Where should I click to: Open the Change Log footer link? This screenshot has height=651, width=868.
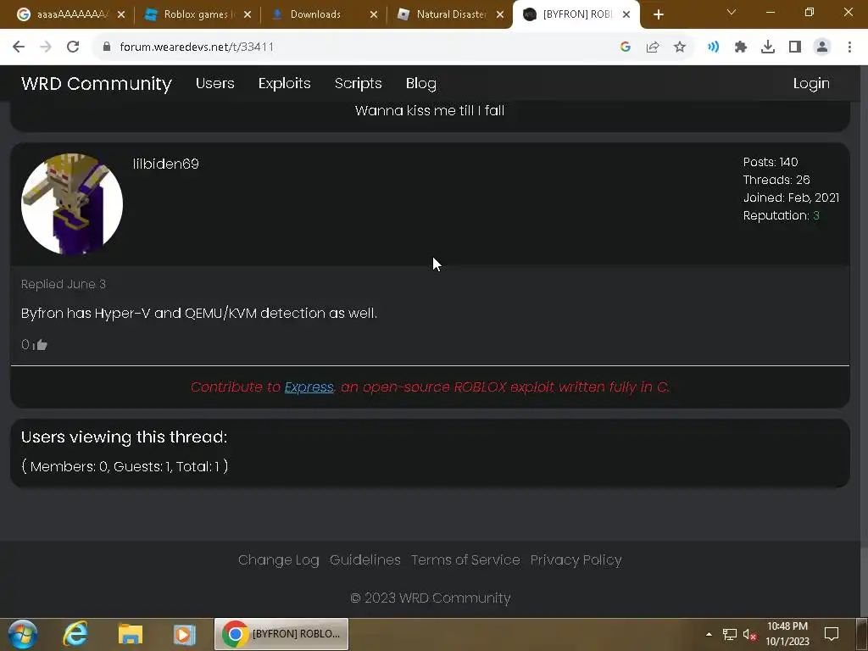point(278,560)
